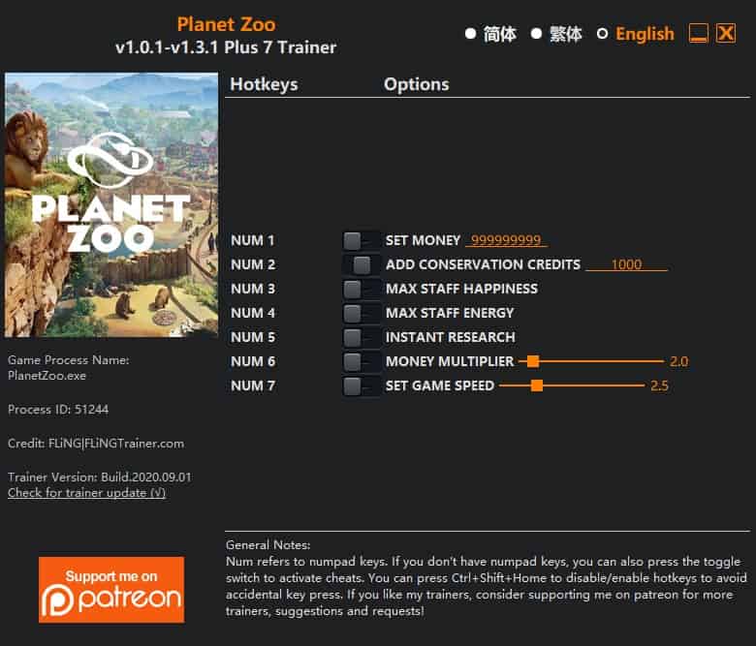This screenshot has width=756, height=646.
Task: Click the SET GAME SPEED label
Action: (x=440, y=385)
